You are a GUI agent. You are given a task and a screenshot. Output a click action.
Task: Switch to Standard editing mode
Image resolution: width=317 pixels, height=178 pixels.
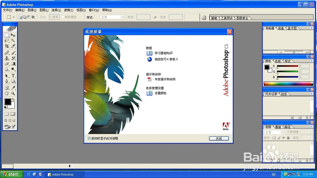pos(6,114)
